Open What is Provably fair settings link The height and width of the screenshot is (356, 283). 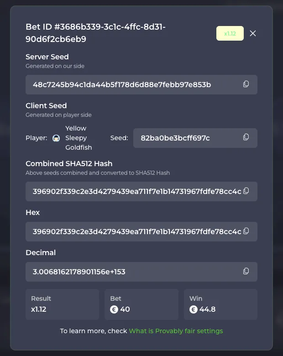[x=176, y=331]
